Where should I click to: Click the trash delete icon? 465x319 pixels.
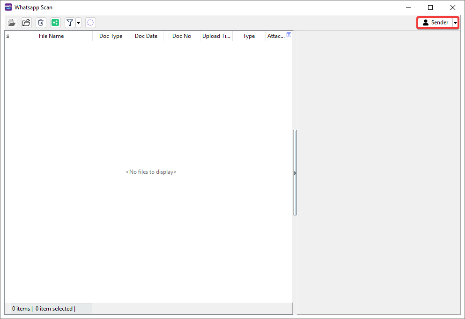pos(41,22)
